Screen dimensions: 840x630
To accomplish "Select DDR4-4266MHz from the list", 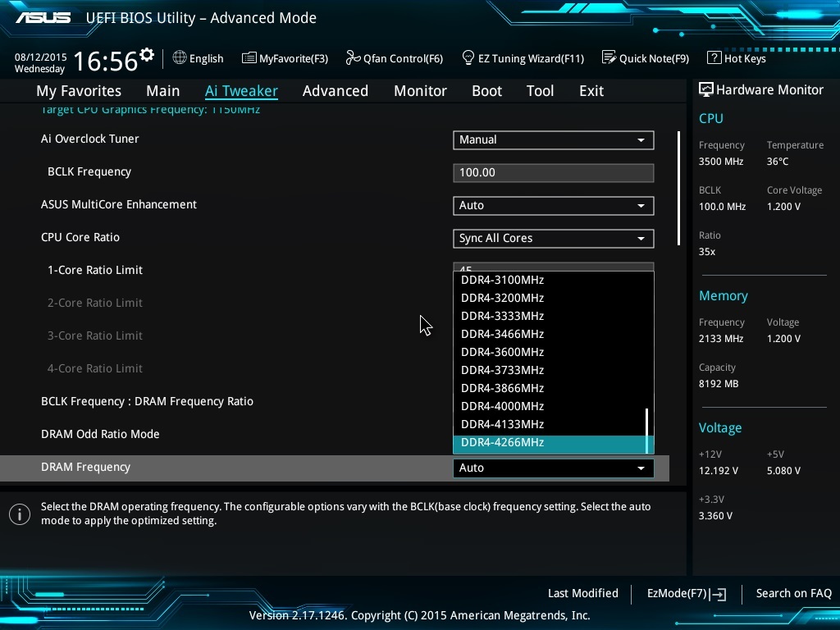I will 503,443.
